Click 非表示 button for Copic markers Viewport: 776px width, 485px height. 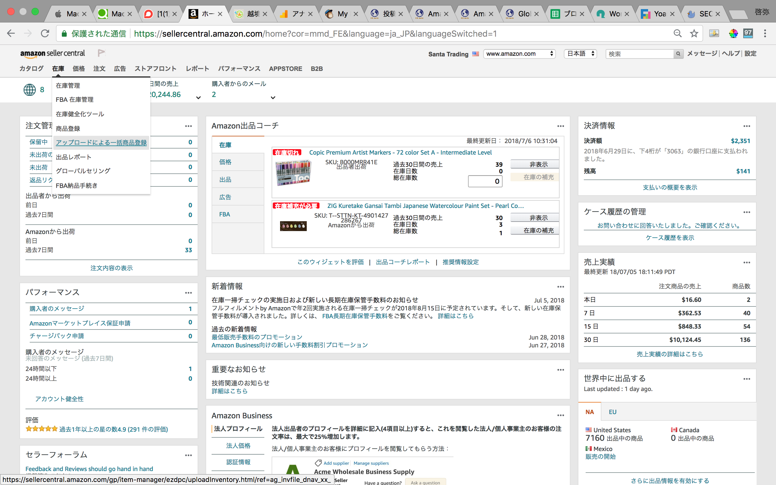(x=534, y=164)
